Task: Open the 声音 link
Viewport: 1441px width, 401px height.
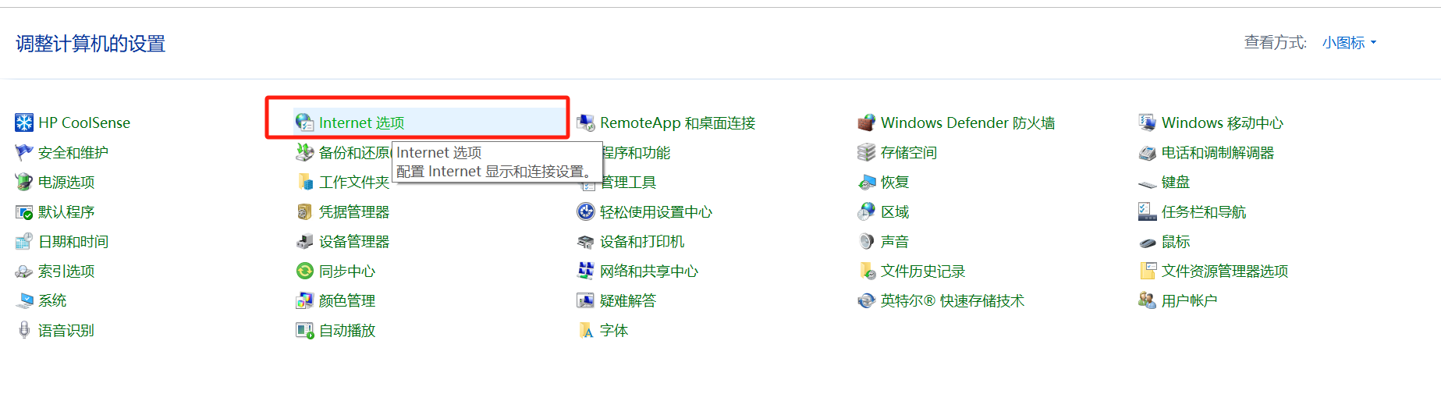Action: click(x=895, y=242)
